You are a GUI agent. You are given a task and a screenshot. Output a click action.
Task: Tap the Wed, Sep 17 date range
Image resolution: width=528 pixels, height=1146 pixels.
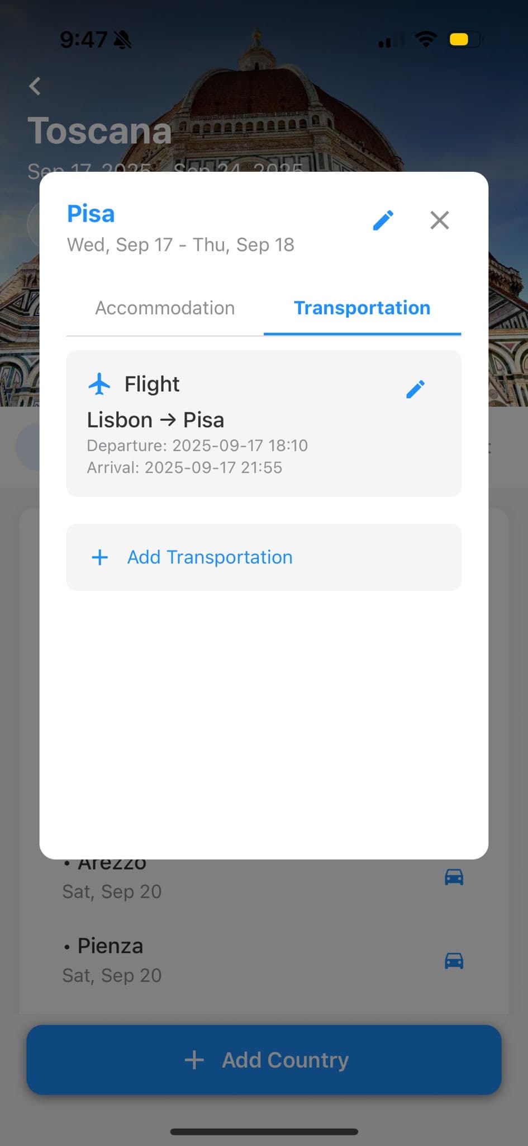[180, 245]
